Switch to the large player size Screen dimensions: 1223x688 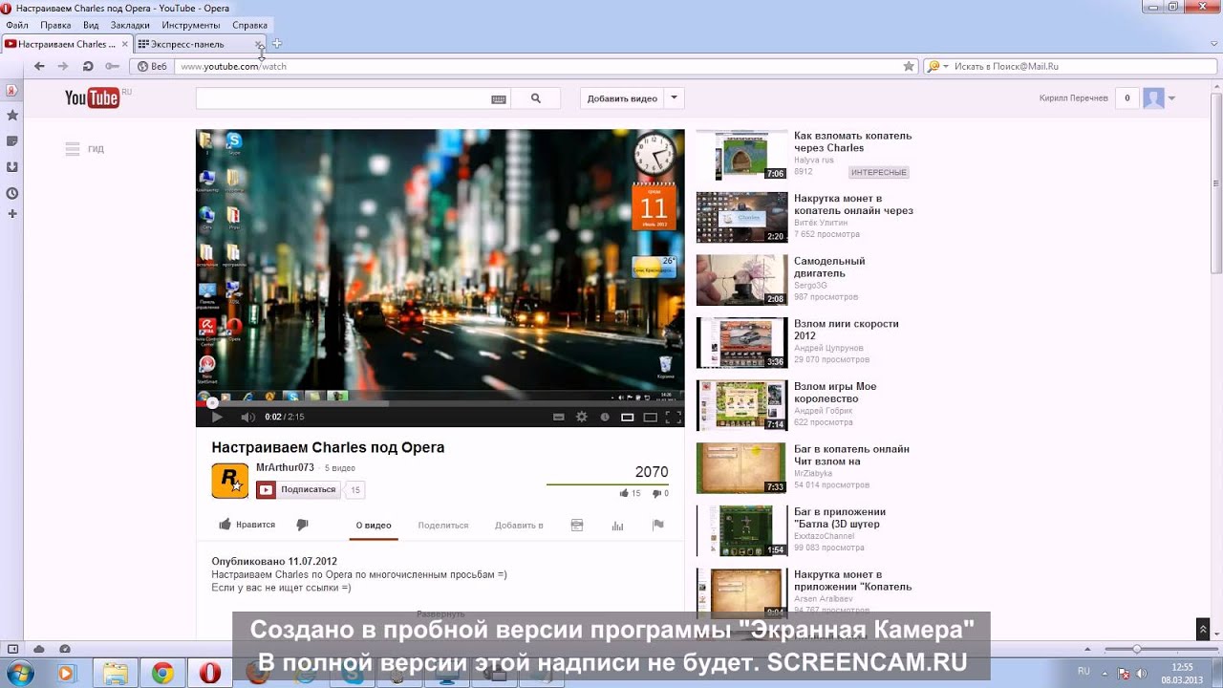(651, 417)
